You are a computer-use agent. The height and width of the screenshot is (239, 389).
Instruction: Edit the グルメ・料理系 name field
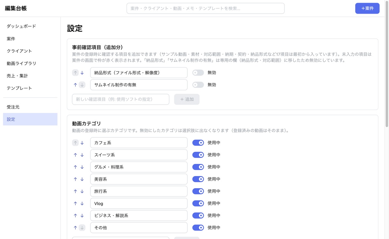[139, 167]
